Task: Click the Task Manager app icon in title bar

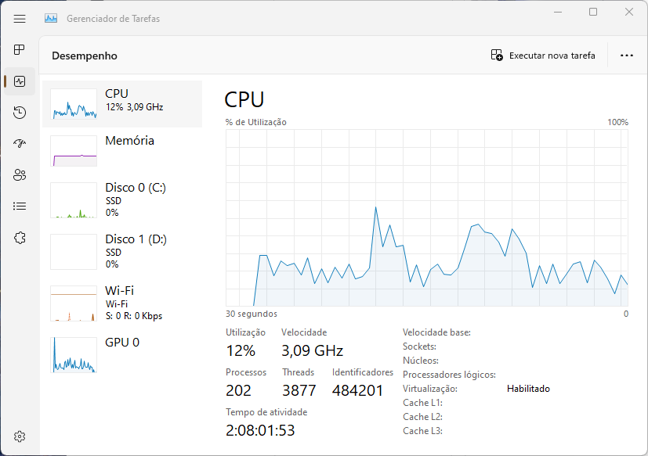Action: [x=51, y=19]
